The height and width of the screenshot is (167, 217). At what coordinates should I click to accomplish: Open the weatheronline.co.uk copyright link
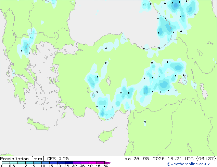188,164
